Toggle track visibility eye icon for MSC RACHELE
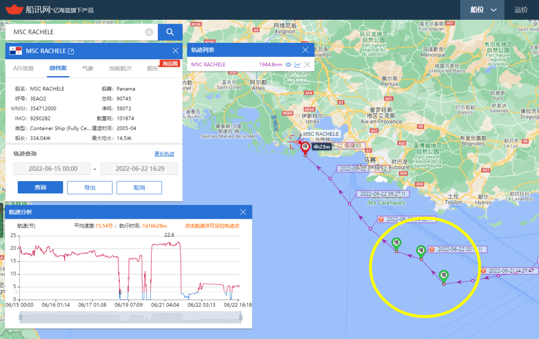Image resolution: width=539 pixels, height=339 pixels. pyautogui.click(x=288, y=64)
